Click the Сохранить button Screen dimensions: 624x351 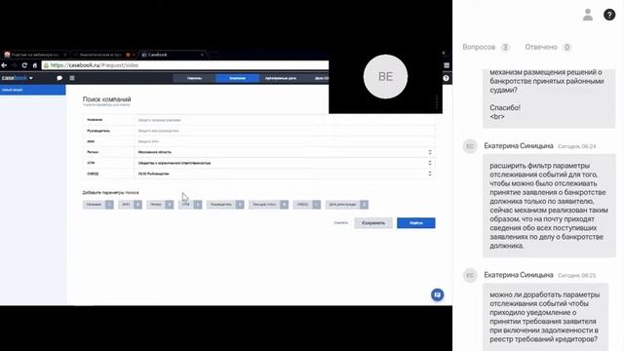pos(373,223)
